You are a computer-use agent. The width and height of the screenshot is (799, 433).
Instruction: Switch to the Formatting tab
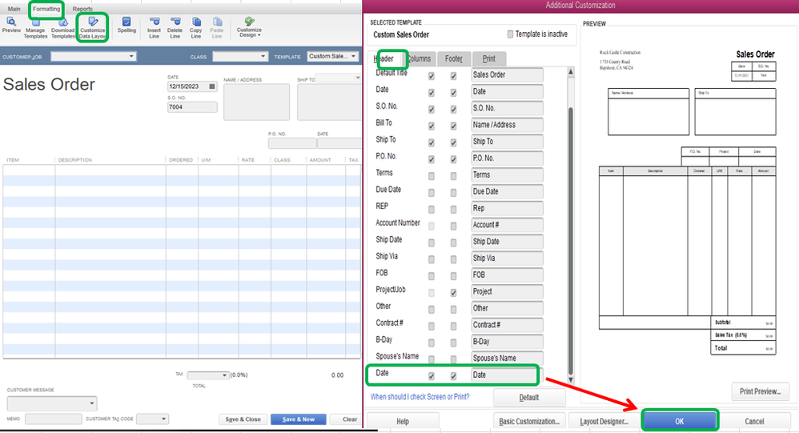pyautogui.click(x=46, y=9)
